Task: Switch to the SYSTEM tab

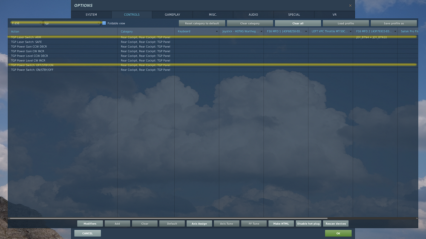Action: [x=91, y=14]
